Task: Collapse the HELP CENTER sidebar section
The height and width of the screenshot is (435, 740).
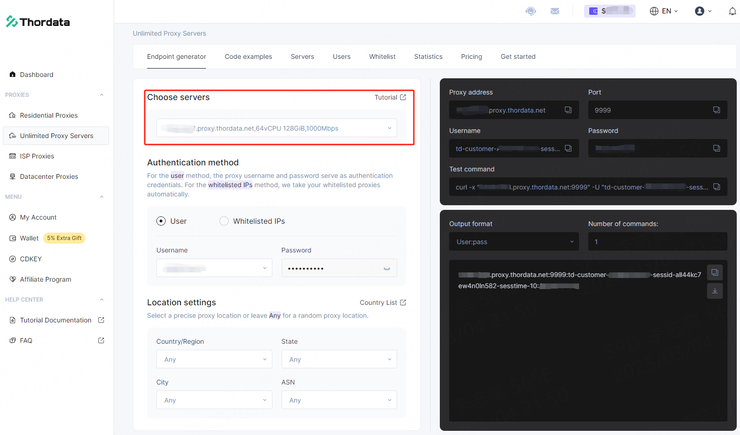Action: tap(102, 299)
